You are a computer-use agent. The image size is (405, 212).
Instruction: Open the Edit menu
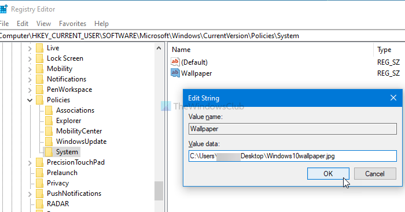(x=23, y=24)
